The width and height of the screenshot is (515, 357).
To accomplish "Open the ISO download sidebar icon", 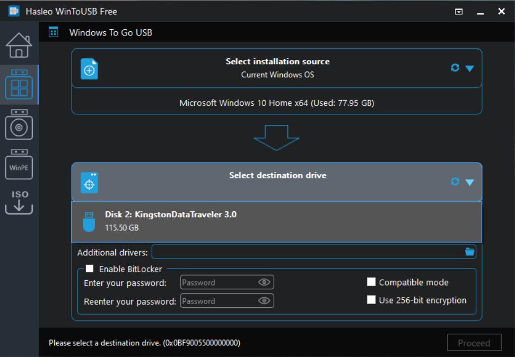I will (19, 201).
